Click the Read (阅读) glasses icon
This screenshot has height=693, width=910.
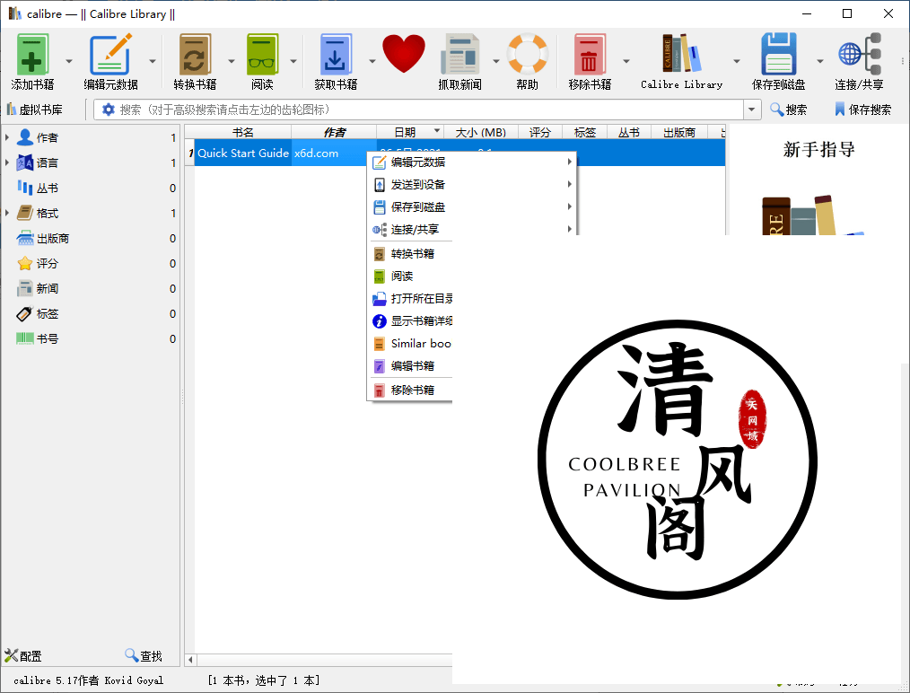262,54
